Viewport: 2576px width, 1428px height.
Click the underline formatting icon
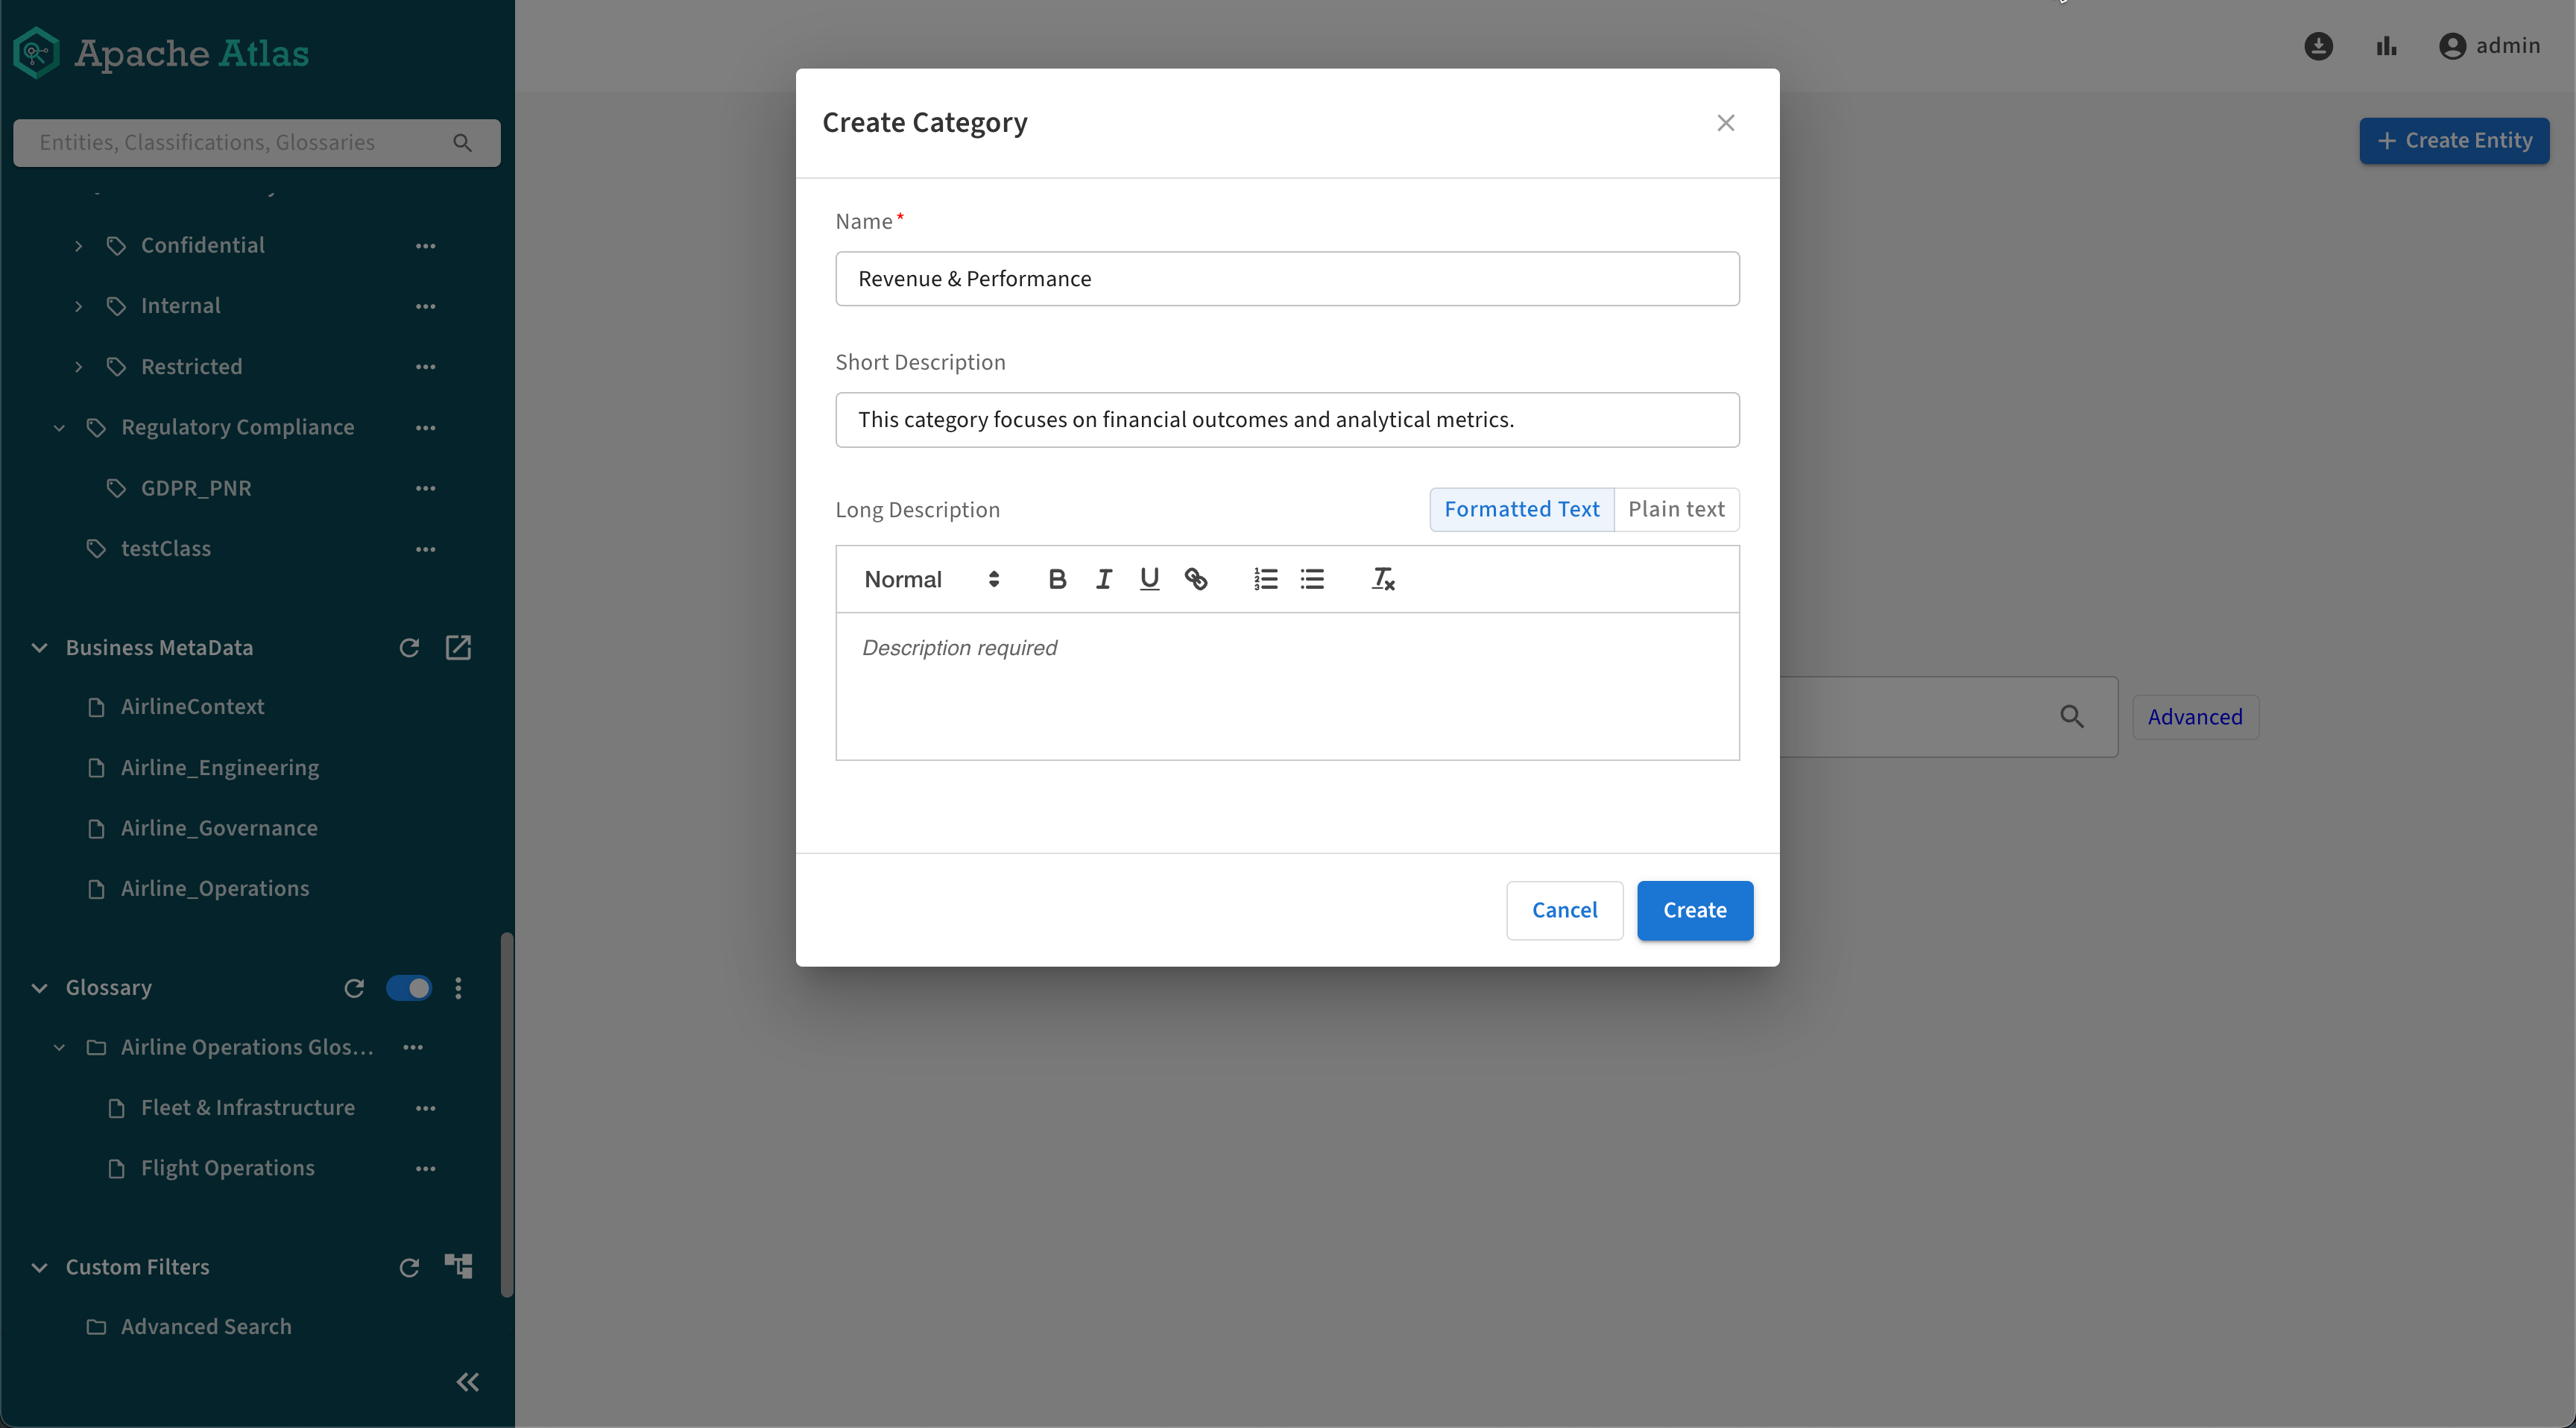point(1149,579)
